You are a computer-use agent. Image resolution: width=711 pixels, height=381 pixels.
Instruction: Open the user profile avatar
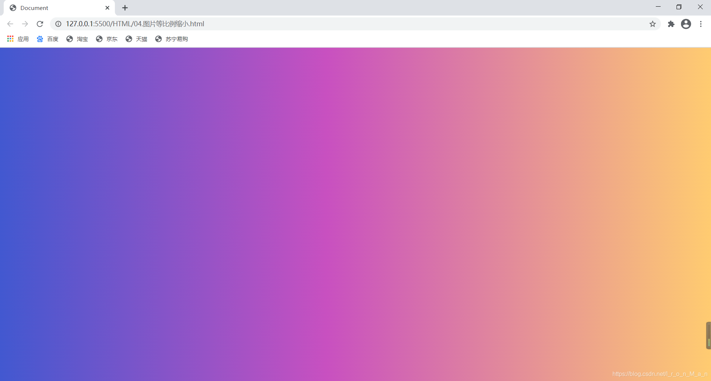(x=686, y=24)
